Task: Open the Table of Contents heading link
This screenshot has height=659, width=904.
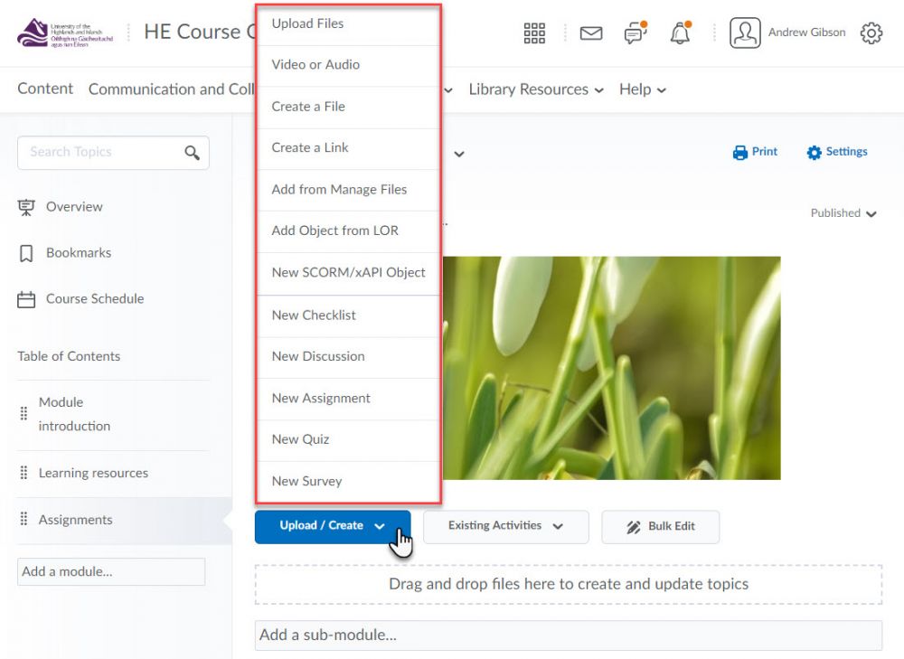Action: (69, 356)
